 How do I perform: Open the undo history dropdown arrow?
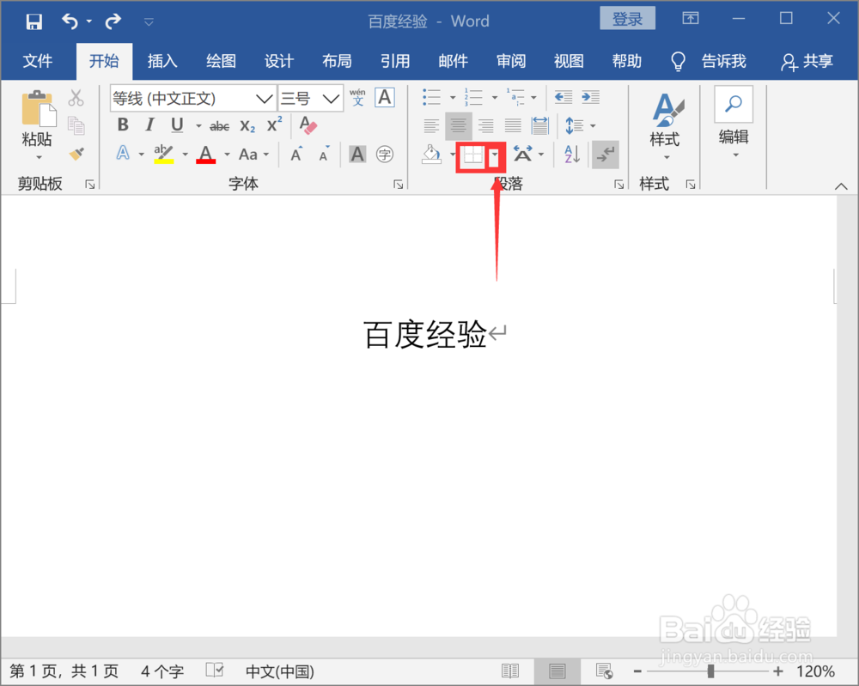coord(88,22)
